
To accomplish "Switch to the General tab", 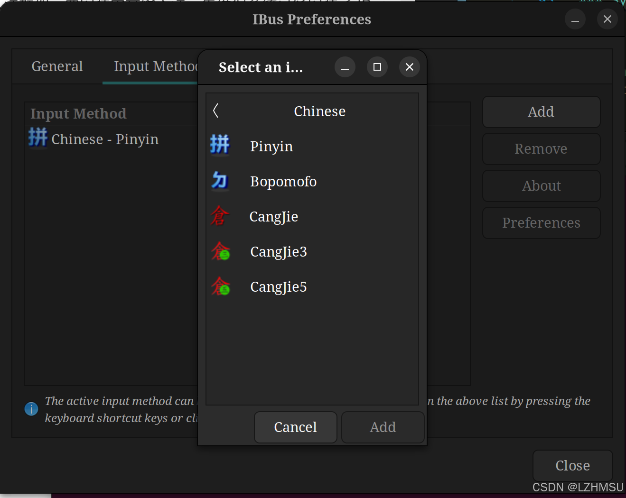I will point(57,66).
